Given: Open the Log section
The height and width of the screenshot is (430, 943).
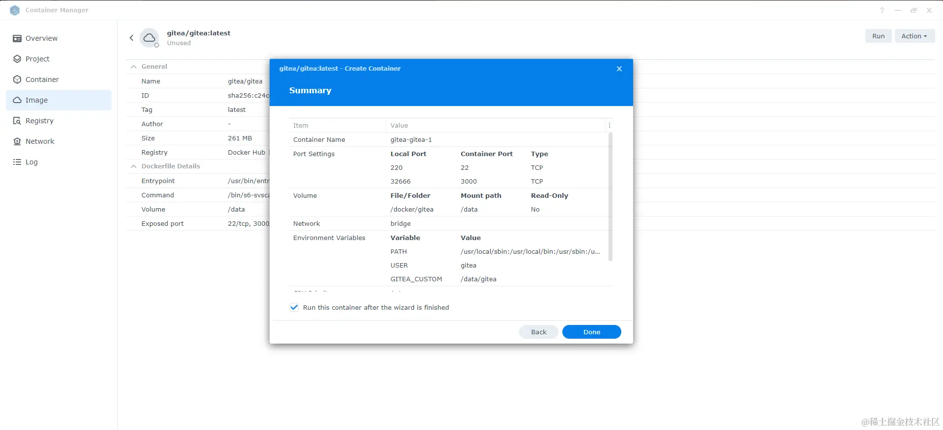Looking at the screenshot, I should click(x=59, y=162).
